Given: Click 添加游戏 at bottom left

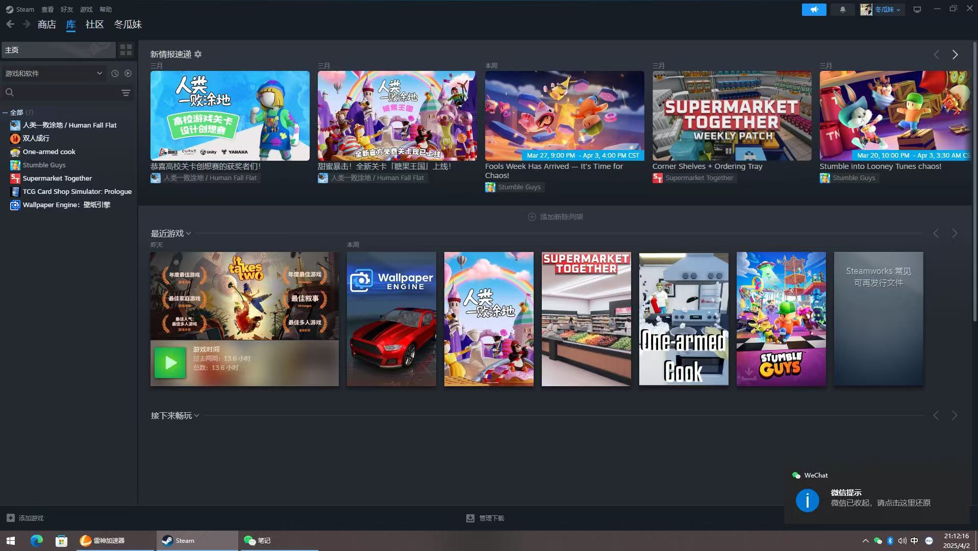Looking at the screenshot, I should coord(25,518).
